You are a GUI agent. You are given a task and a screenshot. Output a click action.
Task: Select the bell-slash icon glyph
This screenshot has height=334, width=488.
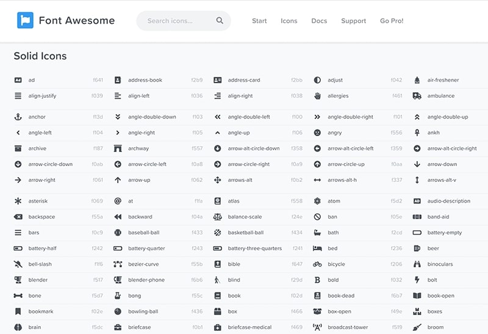(18, 264)
